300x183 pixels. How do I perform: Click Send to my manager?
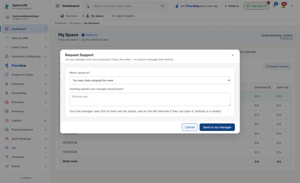pos(217,127)
